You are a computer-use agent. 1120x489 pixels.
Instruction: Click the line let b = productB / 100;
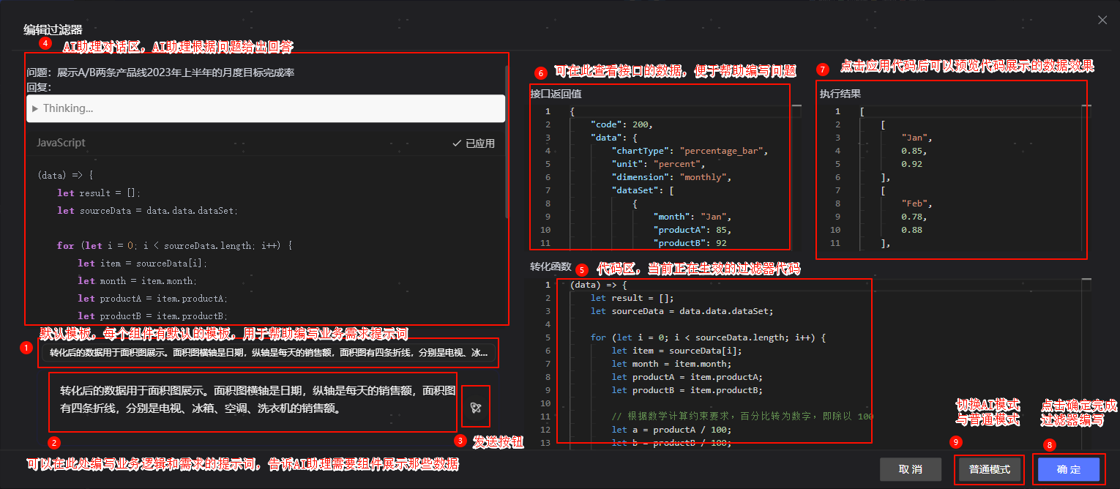(x=671, y=443)
